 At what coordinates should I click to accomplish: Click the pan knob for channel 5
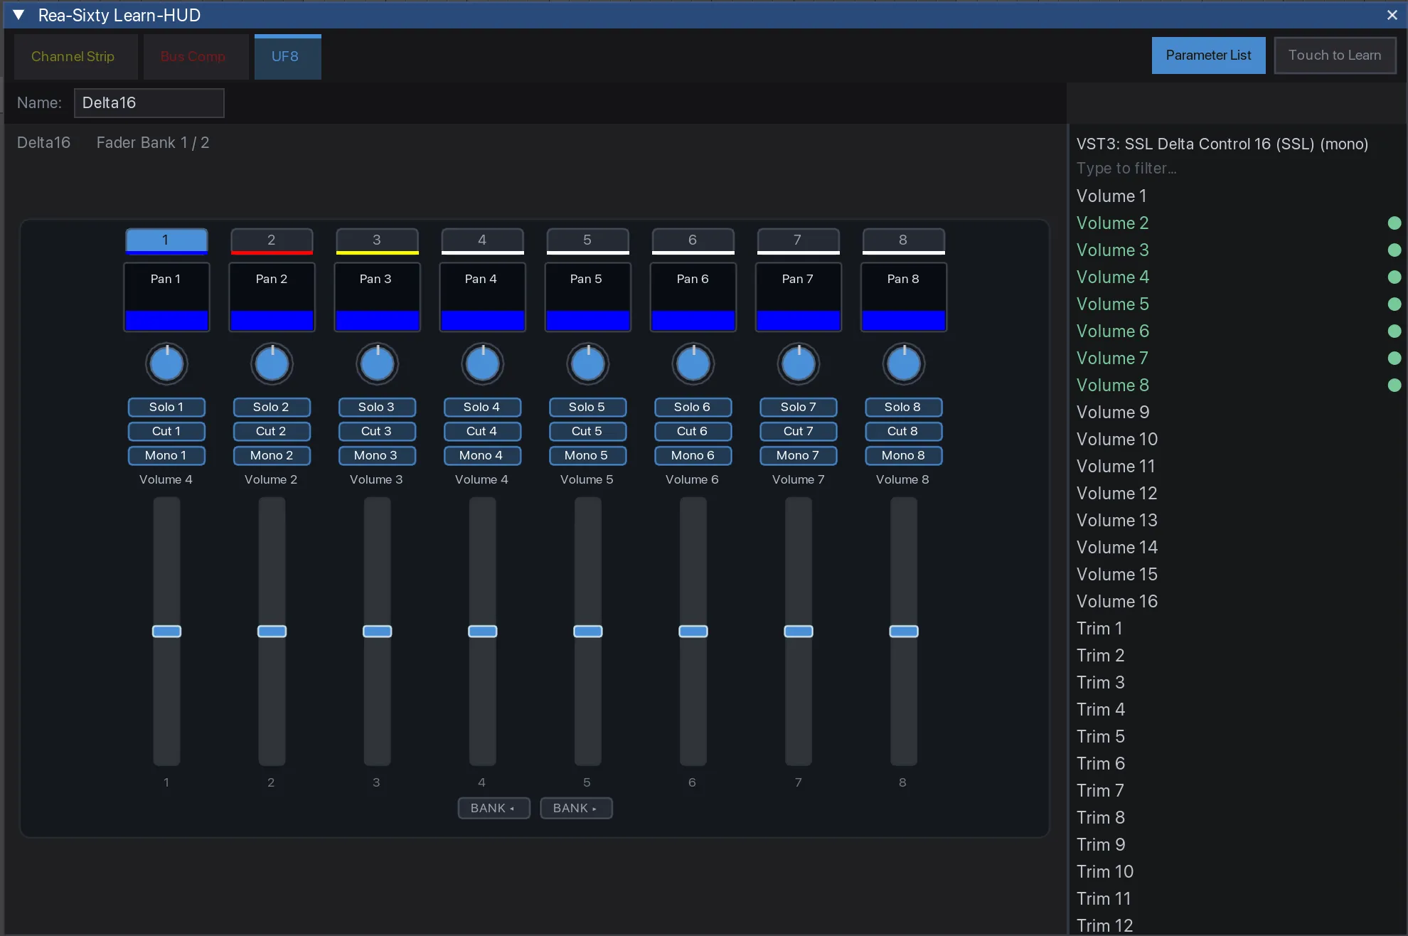pyautogui.click(x=588, y=365)
